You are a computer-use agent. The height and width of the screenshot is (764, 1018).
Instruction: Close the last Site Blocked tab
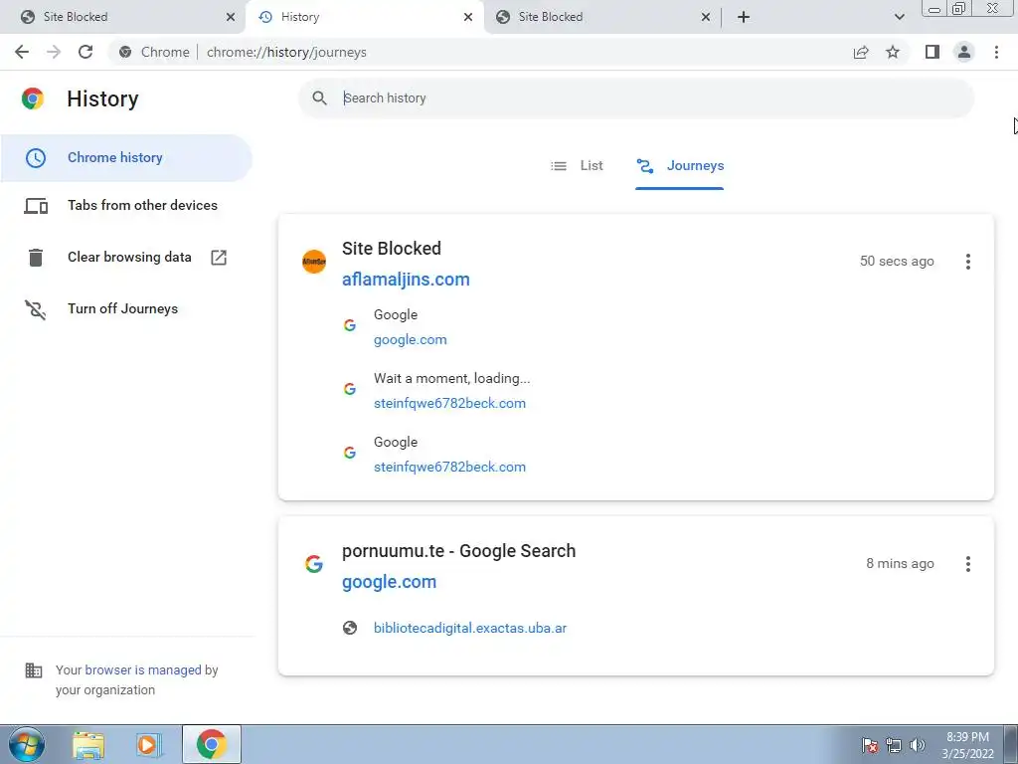click(x=706, y=17)
